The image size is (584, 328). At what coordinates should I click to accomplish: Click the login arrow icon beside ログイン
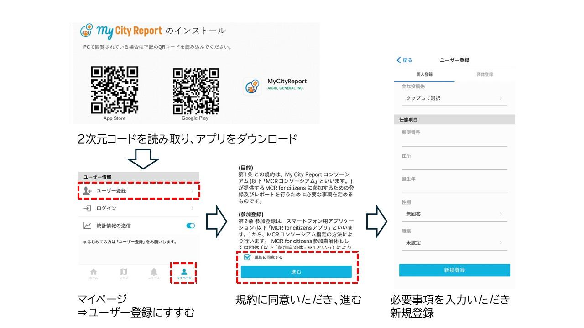pyautogui.click(x=87, y=208)
